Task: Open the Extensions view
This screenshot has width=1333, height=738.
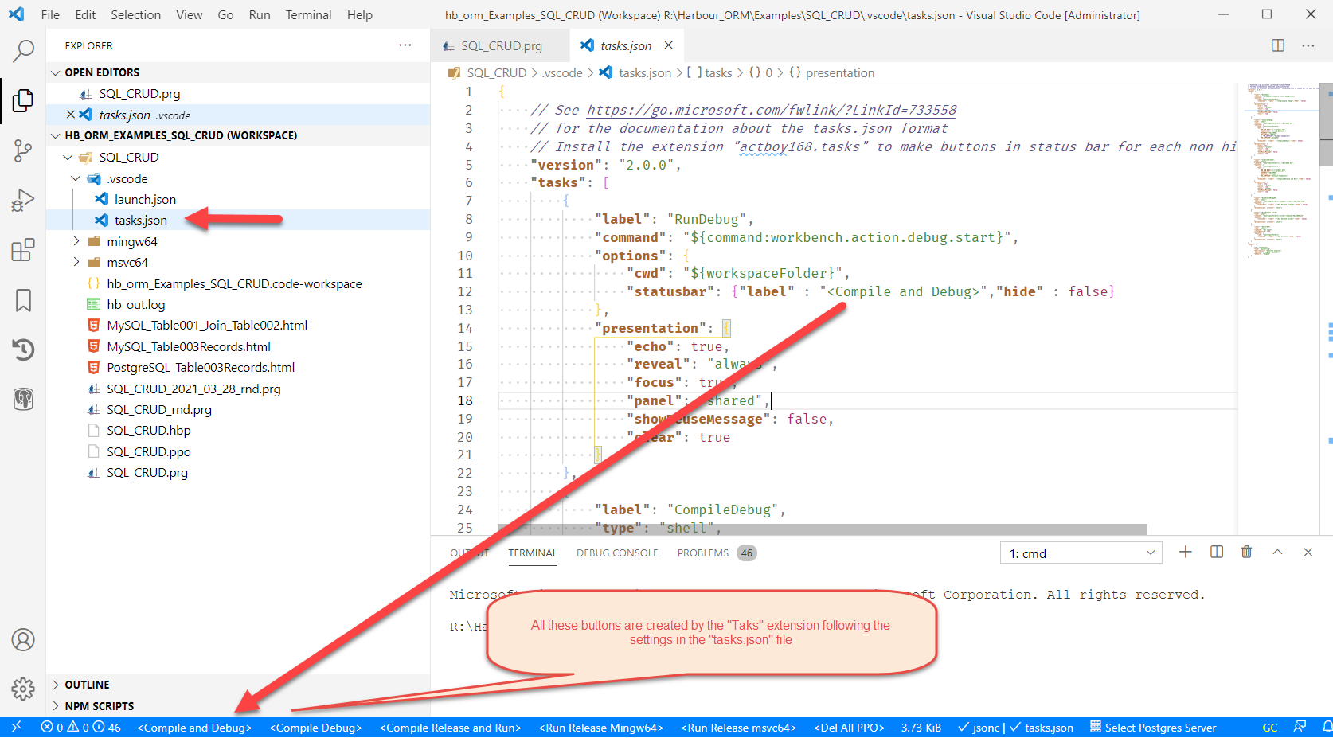Action: [23, 250]
